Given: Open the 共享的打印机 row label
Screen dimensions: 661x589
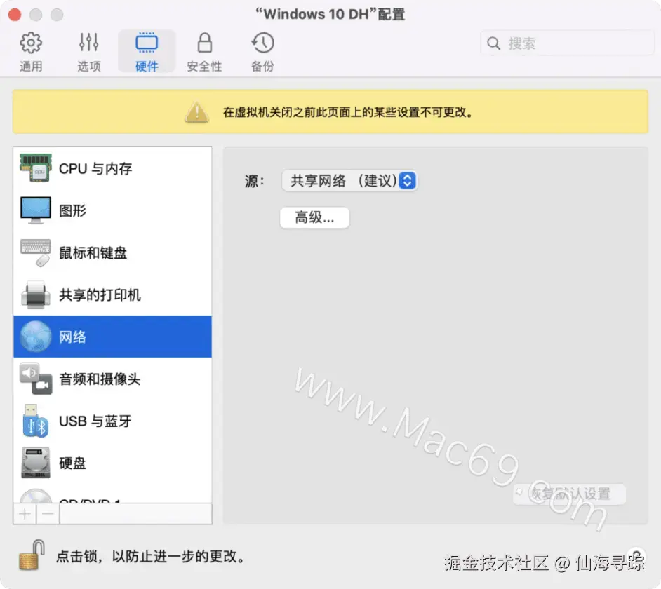Looking at the screenshot, I should click(x=100, y=294).
